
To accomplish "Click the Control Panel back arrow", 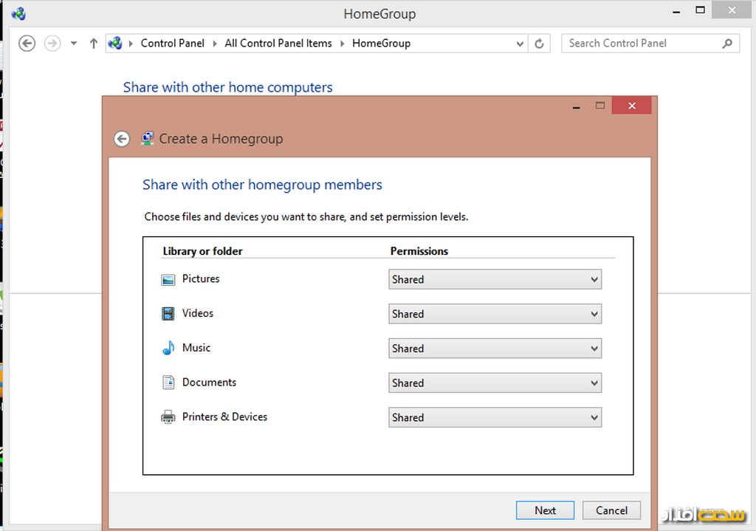I will click(27, 44).
